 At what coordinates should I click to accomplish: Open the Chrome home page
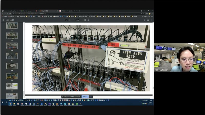pyautogui.click(x=10, y=14)
